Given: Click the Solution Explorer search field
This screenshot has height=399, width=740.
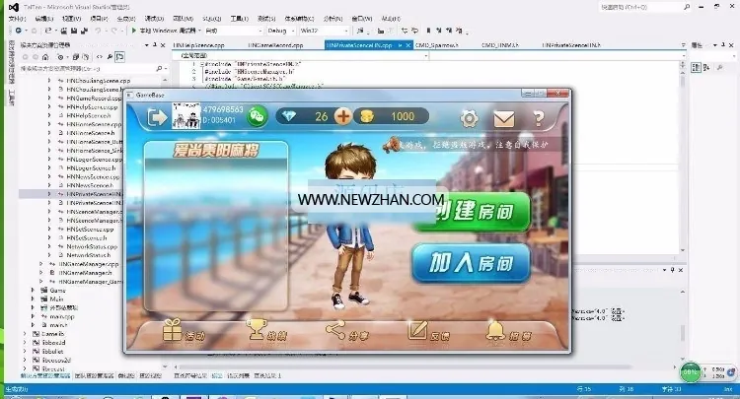Looking at the screenshot, I should [90, 69].
